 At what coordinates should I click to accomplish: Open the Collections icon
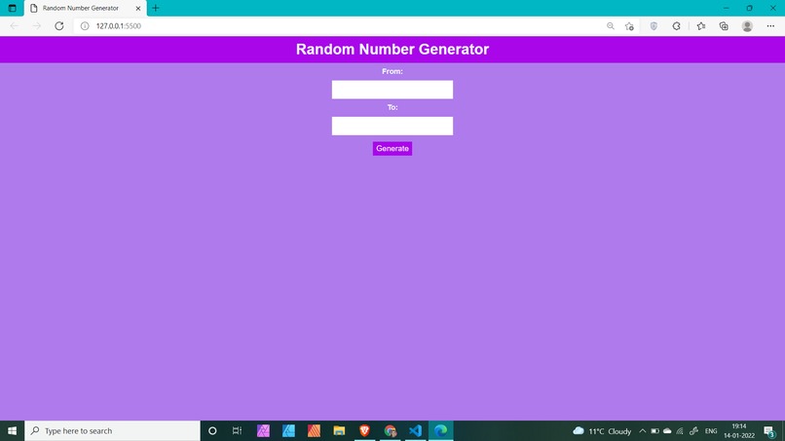coord(724,26)
